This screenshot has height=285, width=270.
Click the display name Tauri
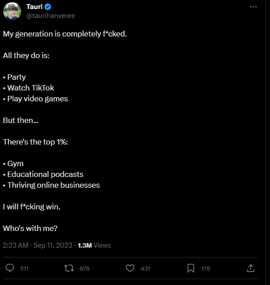pos(34,7)
